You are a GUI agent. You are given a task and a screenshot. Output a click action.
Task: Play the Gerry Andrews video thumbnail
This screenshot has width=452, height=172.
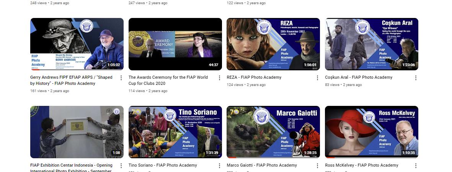click(77, 44)
